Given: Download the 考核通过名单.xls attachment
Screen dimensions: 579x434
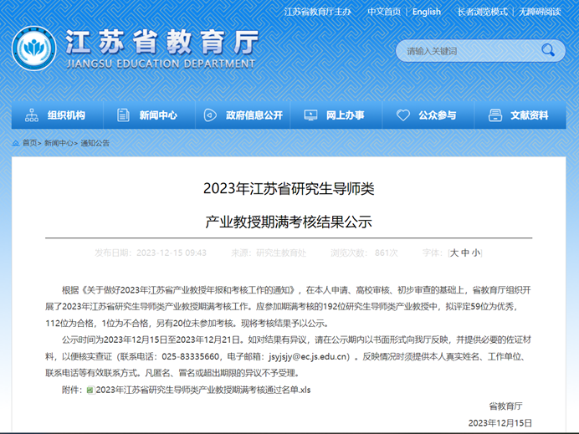Looking at the screenshot, I should 202,391.
